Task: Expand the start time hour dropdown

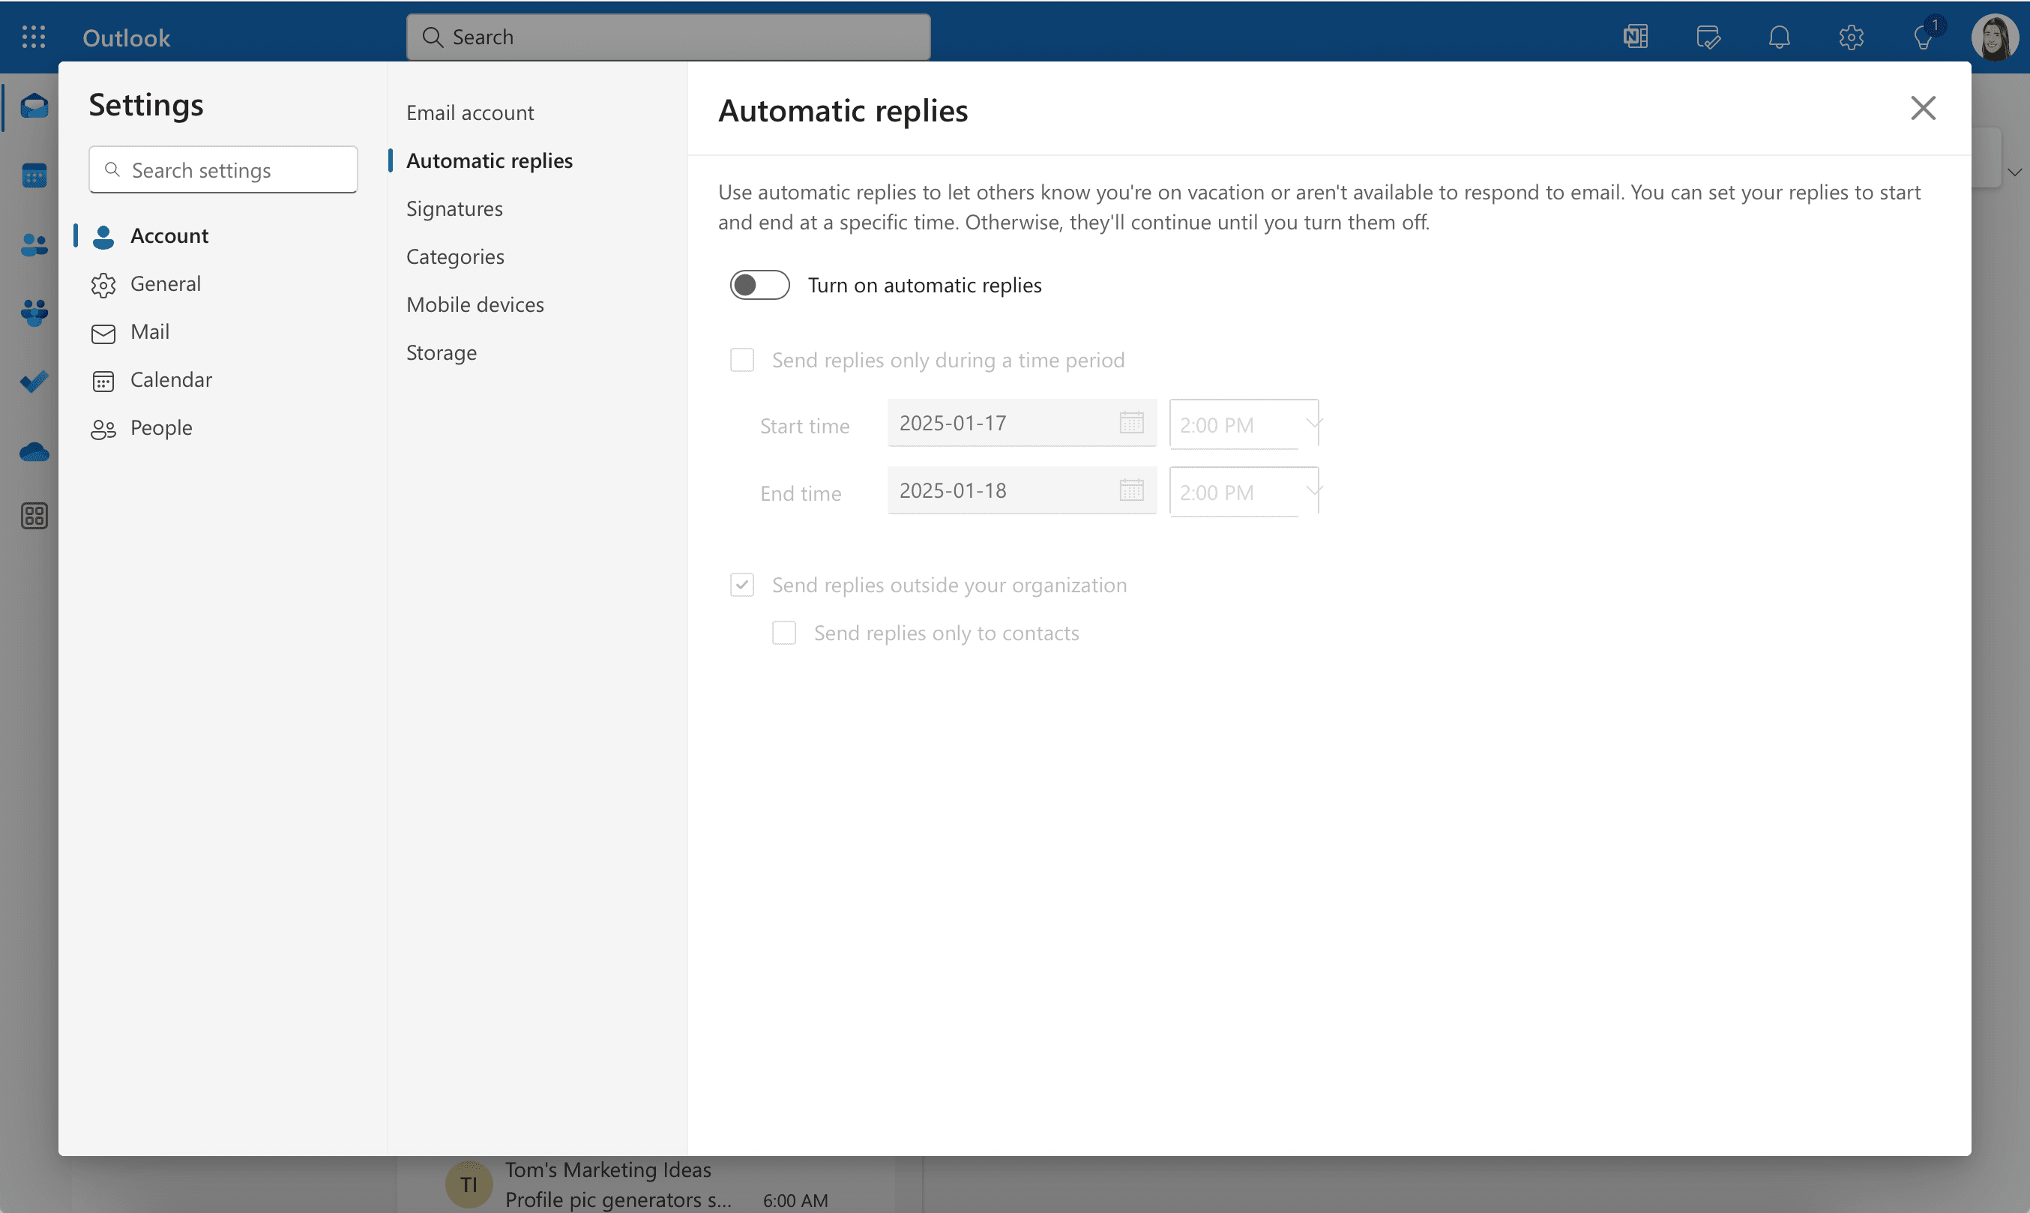Action: [1310, 423]
